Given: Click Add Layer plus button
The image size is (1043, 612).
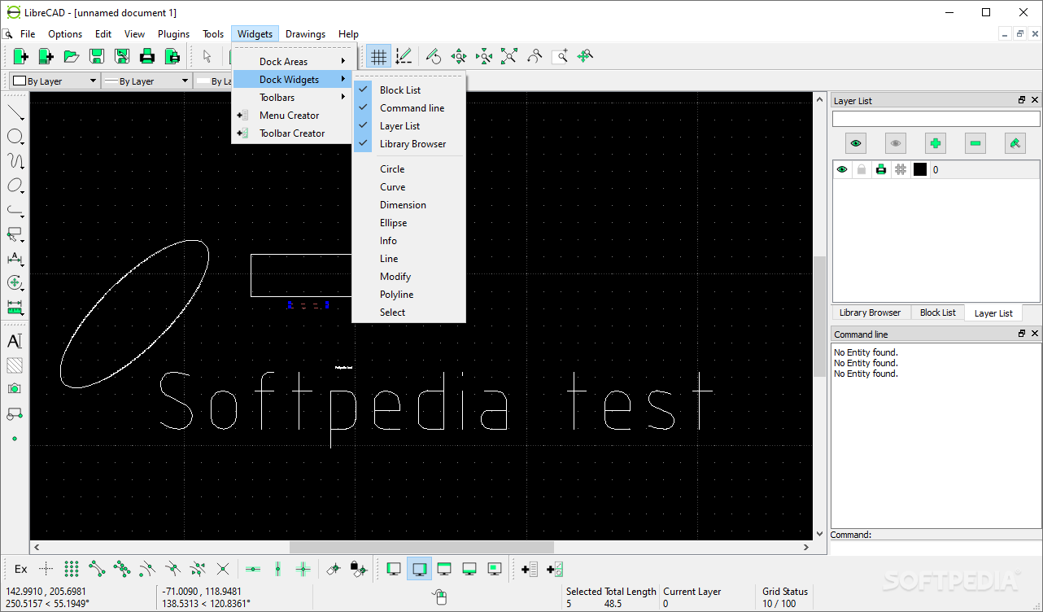Looking at the screenshot, I should (x=936, y=143).
